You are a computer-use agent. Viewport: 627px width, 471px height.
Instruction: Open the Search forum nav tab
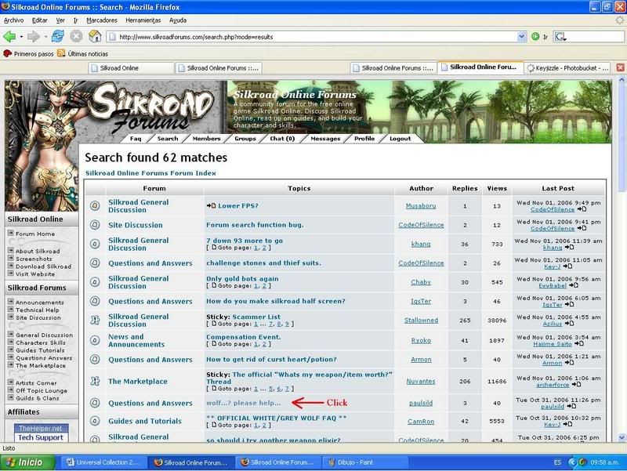pos(168,139)
